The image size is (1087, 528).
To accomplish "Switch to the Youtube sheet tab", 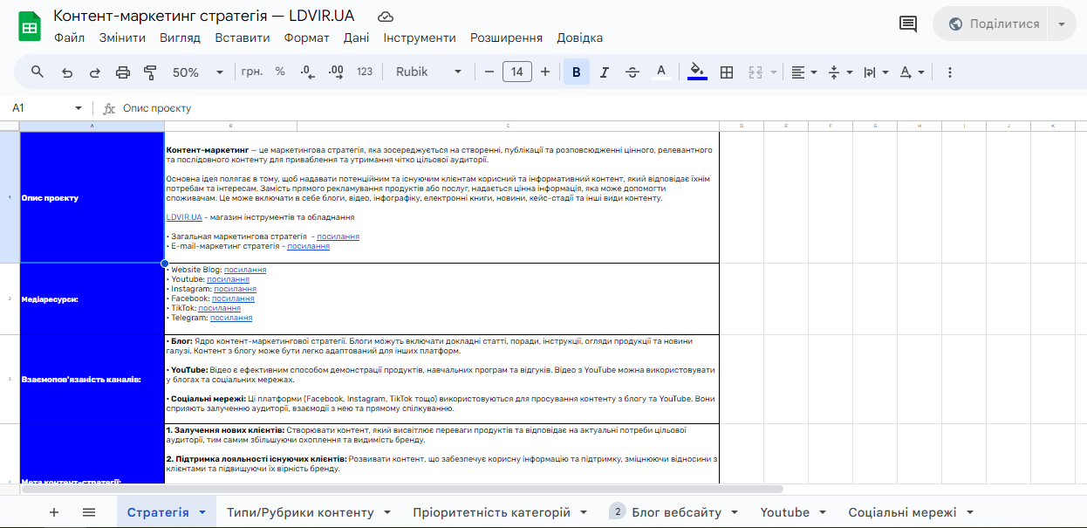I will [784, 512].
